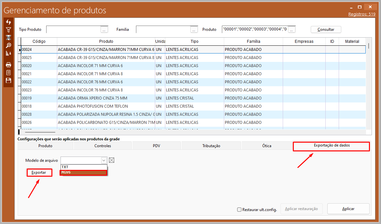
Task: Select MGV6 from the dropdown list
Action: pos(83,172)
